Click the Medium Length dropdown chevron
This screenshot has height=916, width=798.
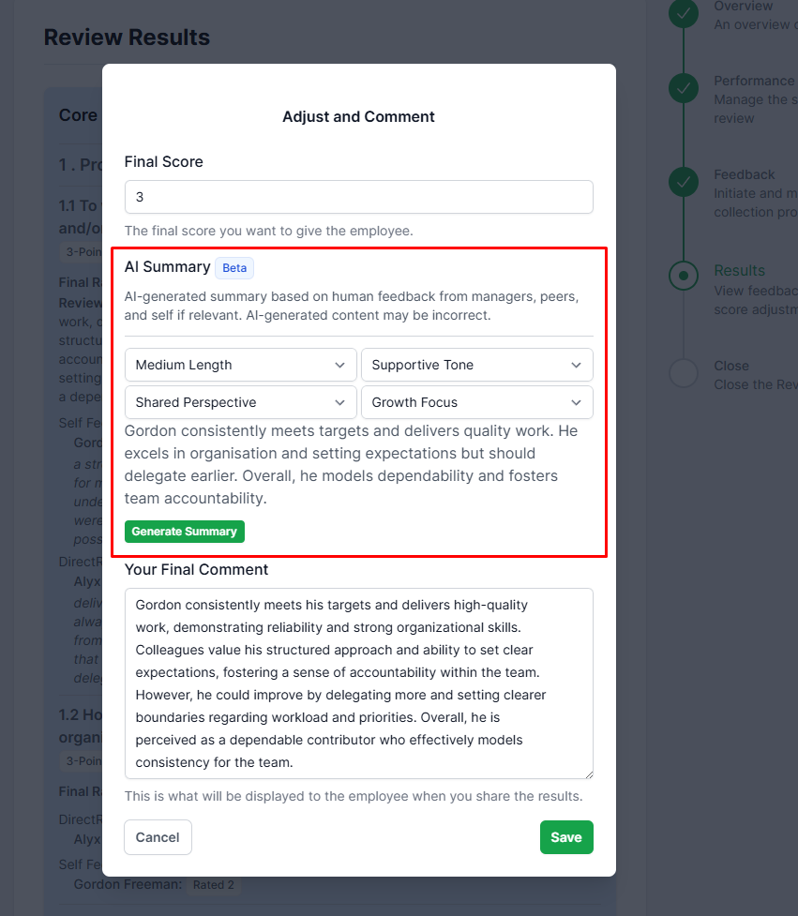click(339, 365)
